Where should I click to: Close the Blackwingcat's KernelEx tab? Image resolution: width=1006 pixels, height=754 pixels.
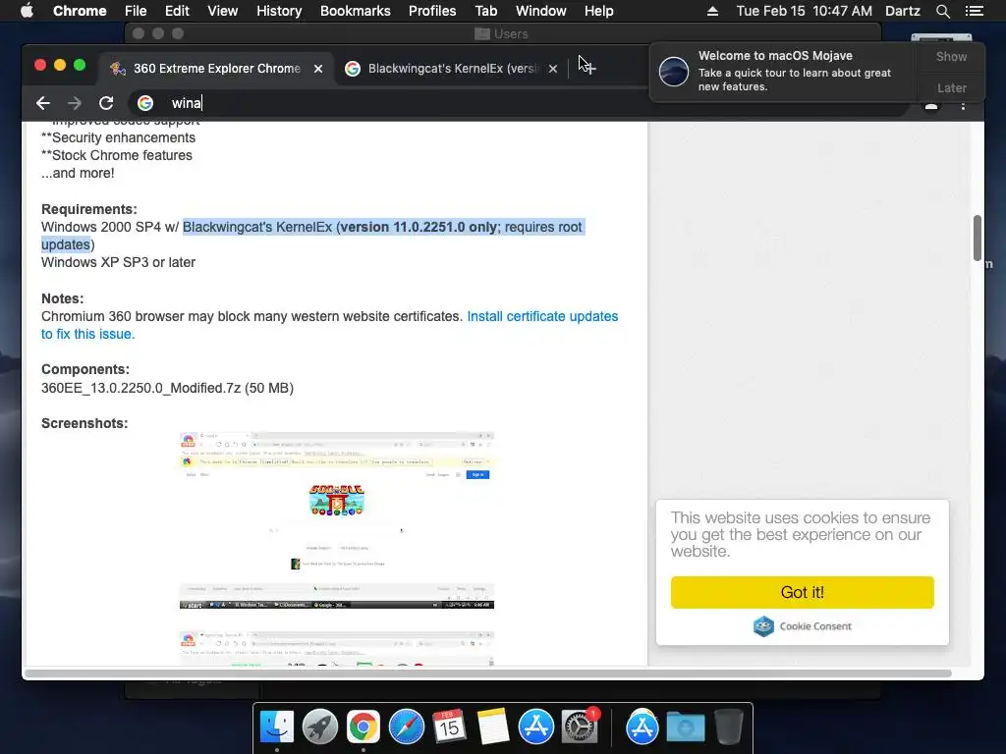pos(553,69)
